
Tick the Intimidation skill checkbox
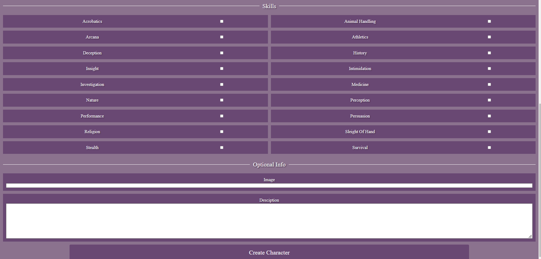click(489, 69)
